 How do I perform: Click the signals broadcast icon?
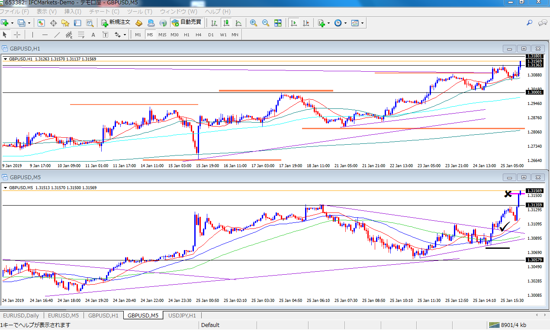coord(163,22)
